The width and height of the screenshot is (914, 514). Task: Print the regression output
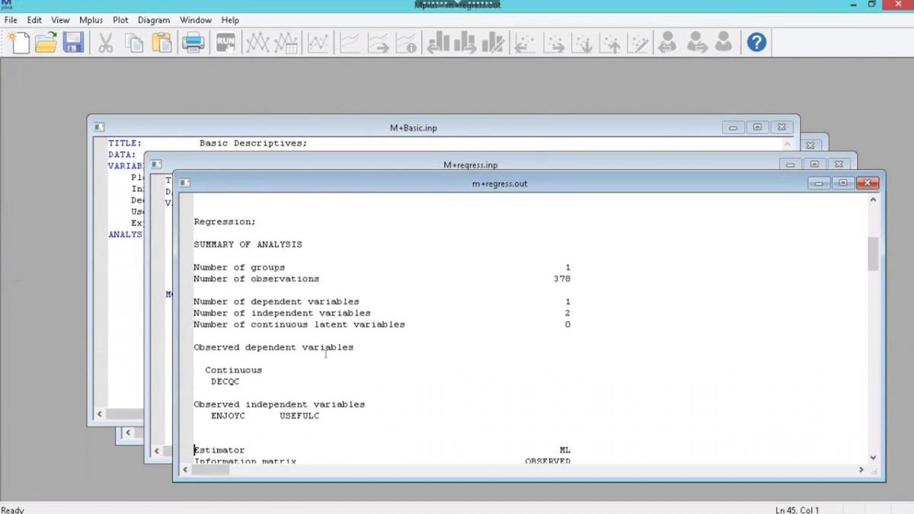click(x=193, y=43)
